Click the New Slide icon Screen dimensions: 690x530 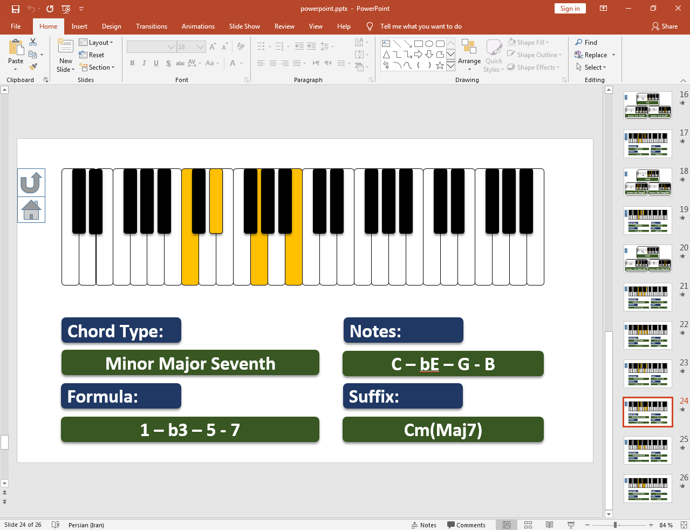[65, 46]
